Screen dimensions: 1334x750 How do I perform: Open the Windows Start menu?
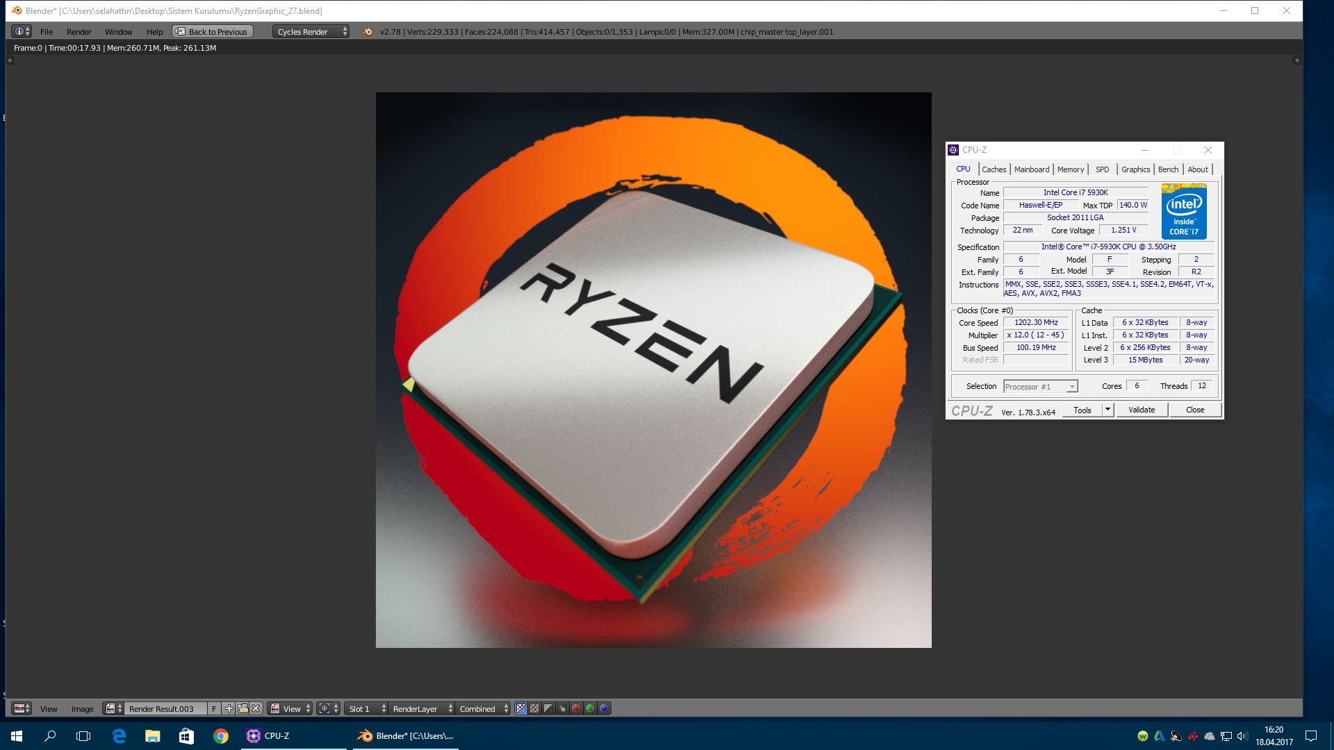pyautogui.click(x=17, y=736)
